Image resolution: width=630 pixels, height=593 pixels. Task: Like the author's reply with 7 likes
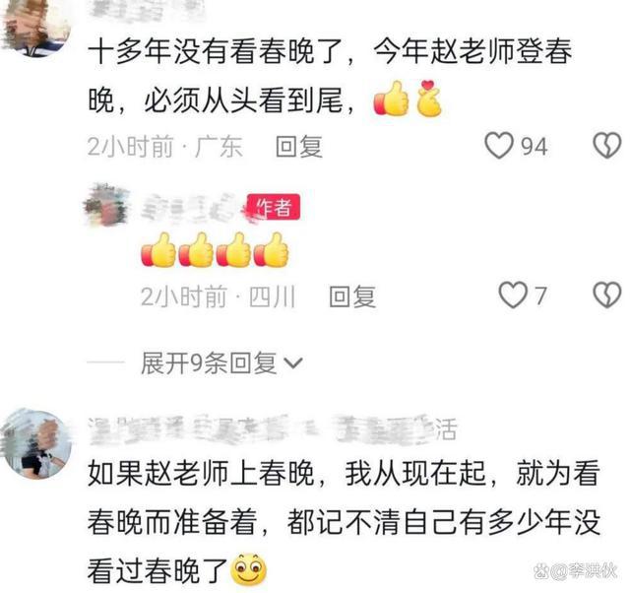(513, 296)
